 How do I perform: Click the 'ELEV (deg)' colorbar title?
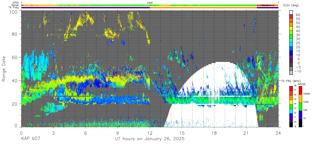click(x=291, y=5)
